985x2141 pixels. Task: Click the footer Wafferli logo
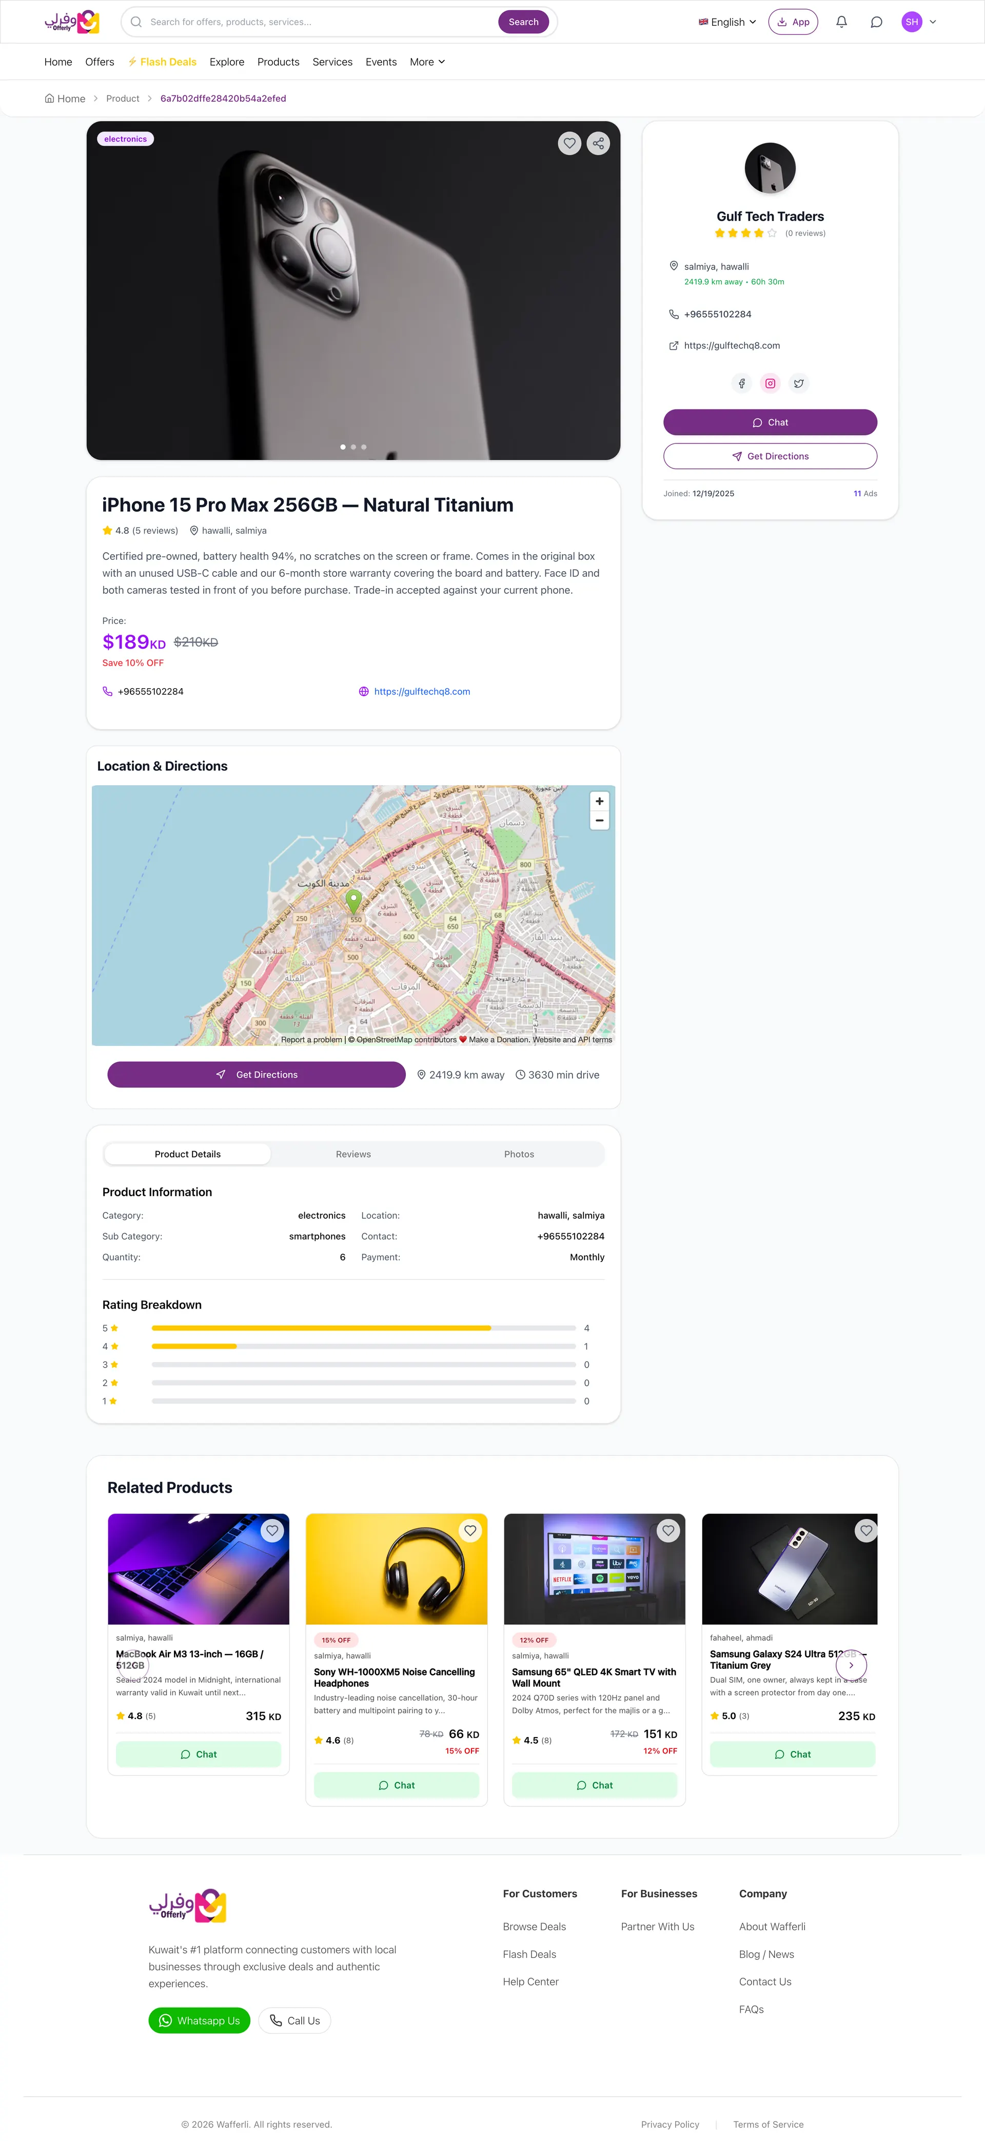(188, 1906)
